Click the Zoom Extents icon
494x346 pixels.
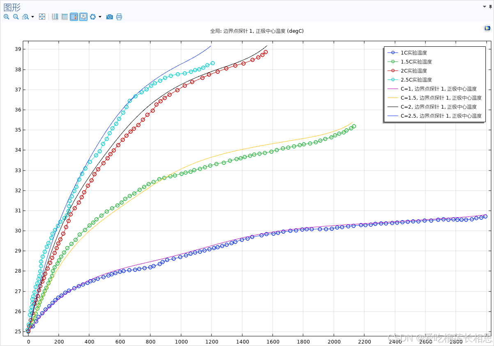(42, 17)
